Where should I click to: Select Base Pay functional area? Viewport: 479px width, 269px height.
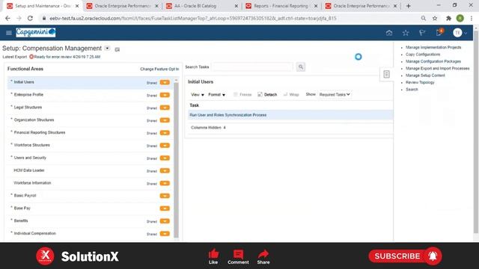click(90, 208)
